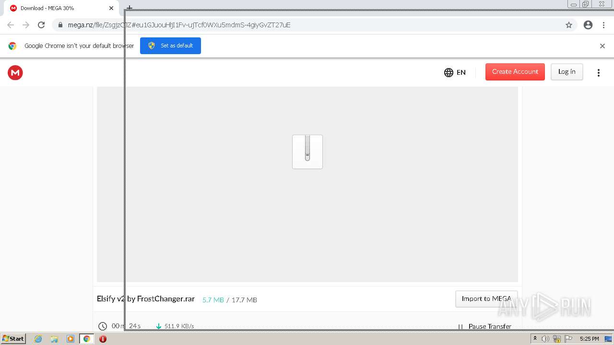Select the Download - MEGA 30% tab
614x345 pixels.
coord(61,8)
